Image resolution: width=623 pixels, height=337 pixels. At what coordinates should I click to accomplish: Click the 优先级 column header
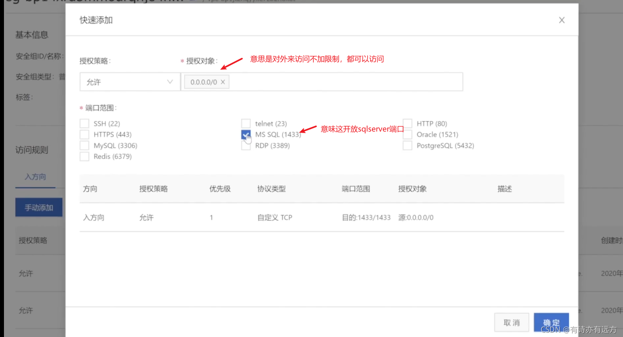(220, 189)
